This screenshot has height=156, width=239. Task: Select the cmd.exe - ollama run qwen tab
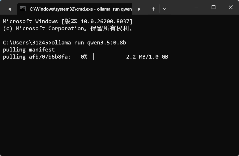tap(74, 9)
